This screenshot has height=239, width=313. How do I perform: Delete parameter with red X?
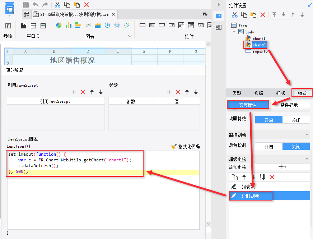tap(178, 92)
